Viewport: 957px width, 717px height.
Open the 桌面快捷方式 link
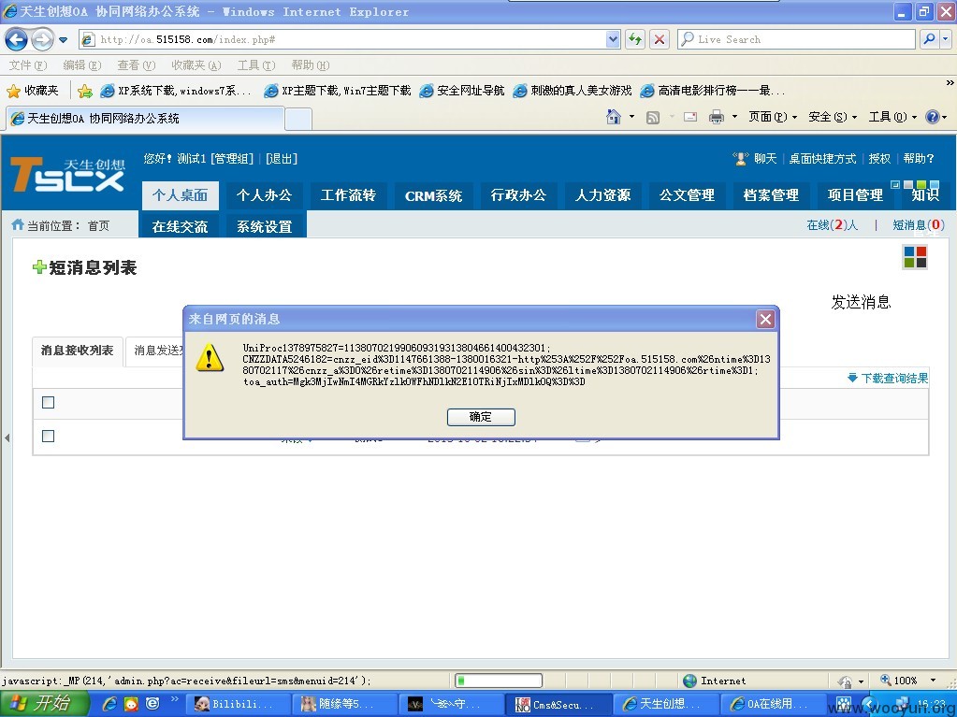coord(822,159)
